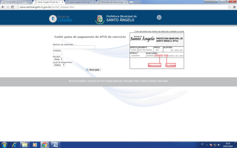Click the Unidade input field

58,53
